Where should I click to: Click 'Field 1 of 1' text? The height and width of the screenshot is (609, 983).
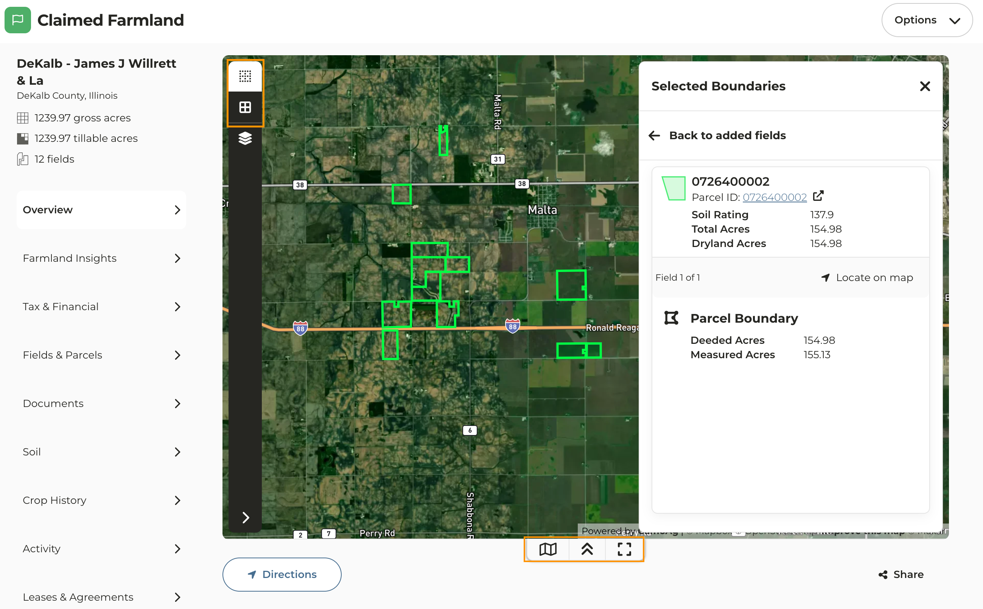pos(678,278)
